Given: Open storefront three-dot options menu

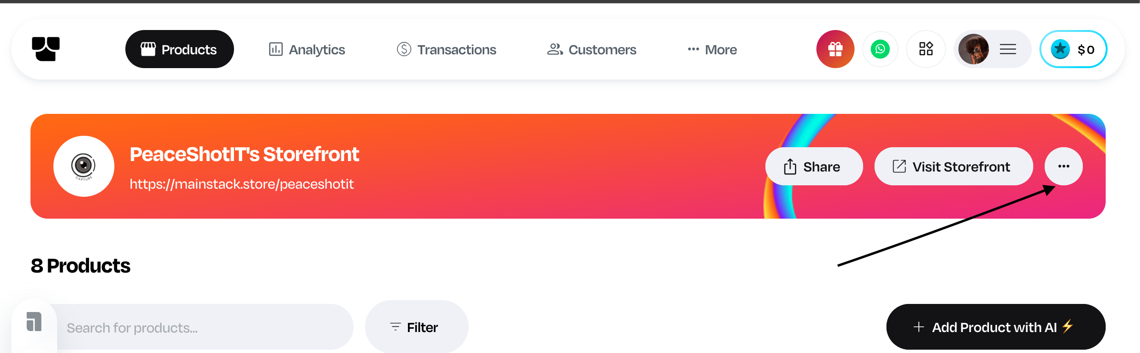Looking at the screenshot, I should tap(1063, 166).
